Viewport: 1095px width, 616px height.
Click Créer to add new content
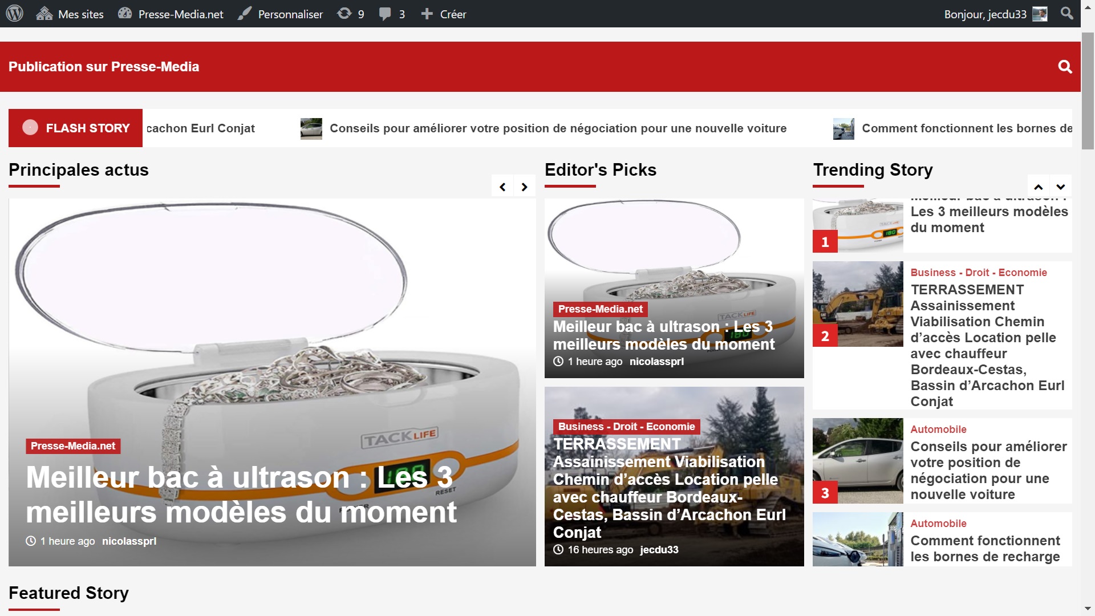pos(443,14)
